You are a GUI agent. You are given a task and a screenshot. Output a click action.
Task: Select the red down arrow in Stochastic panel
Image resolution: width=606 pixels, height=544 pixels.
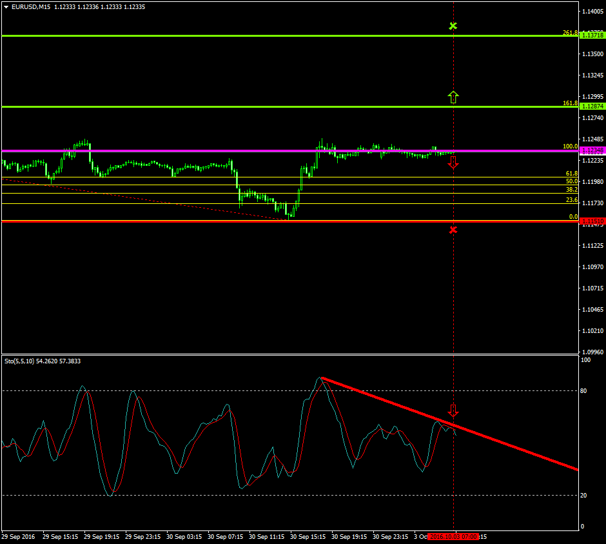453,410
